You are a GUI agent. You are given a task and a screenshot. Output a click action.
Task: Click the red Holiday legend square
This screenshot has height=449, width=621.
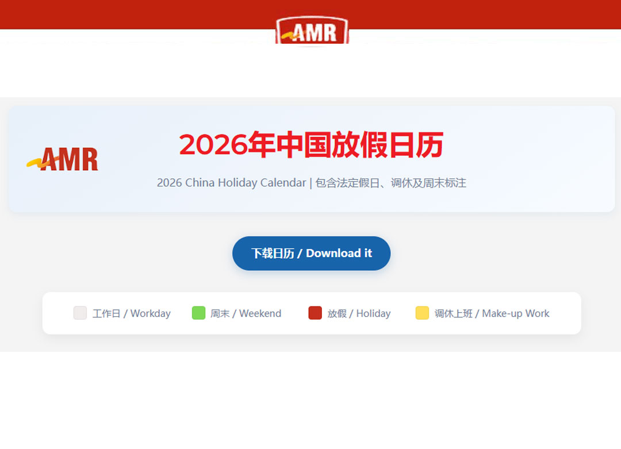(315, 313)
